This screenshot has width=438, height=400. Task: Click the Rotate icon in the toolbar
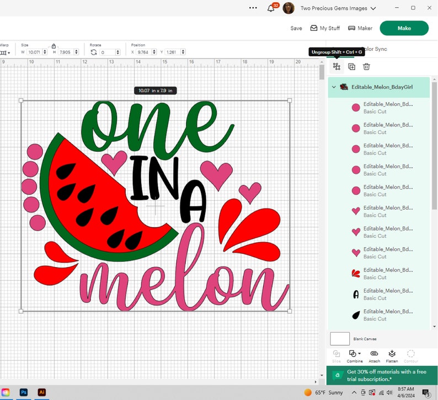[x=94, y=52]
